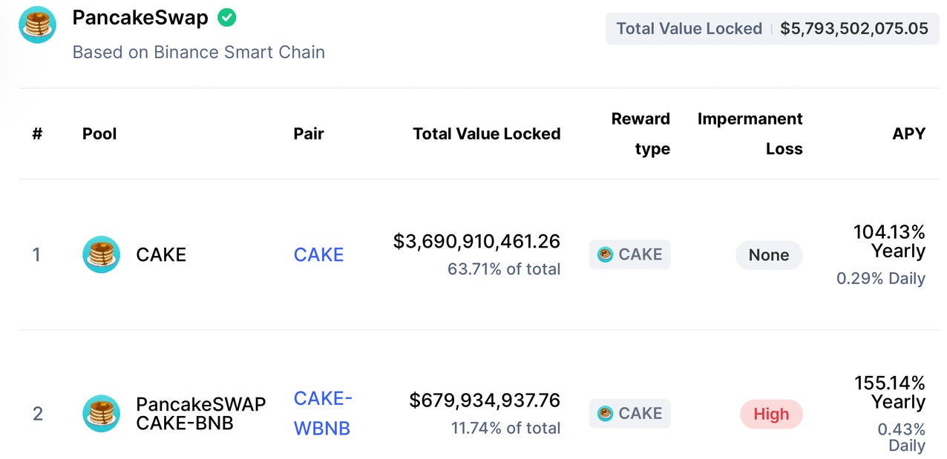Click the green verified checkmark badge
The image size is (947, 459).
click(227, 18)
